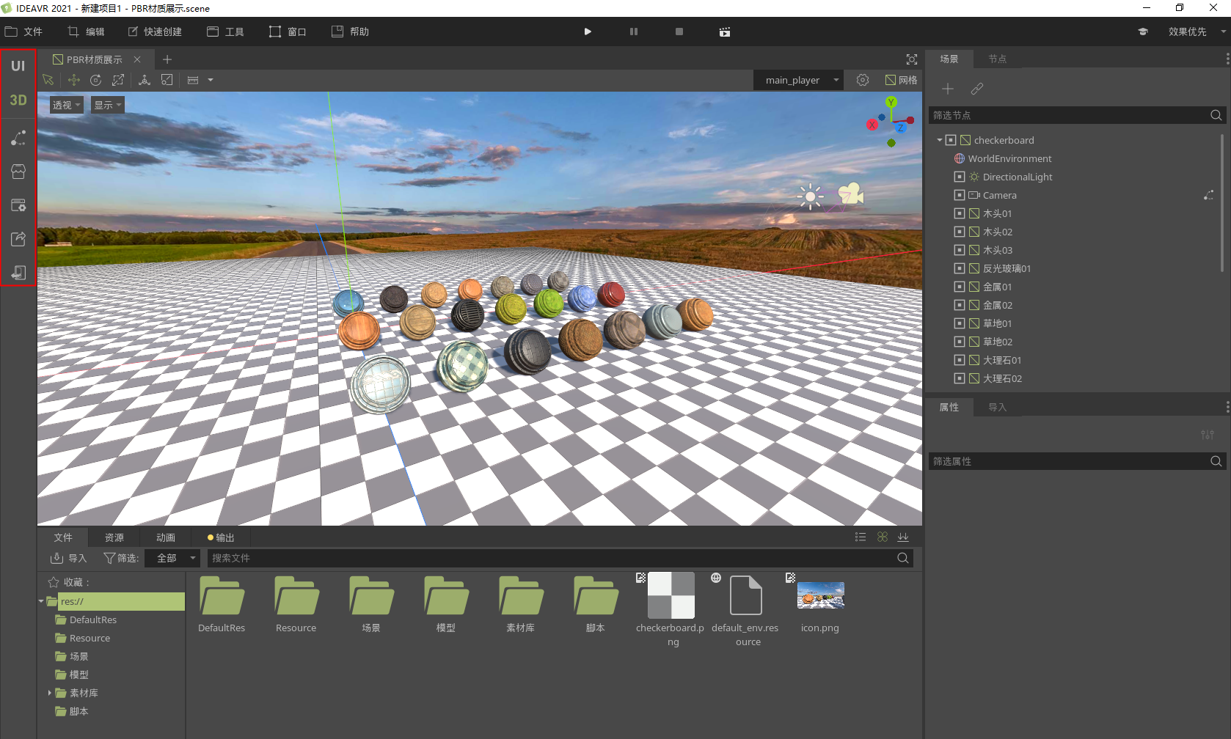The height and width of the screenshot is (739, 1231).
Task: Click the Camera node's interaction script icon
Action: (1208, 195)
